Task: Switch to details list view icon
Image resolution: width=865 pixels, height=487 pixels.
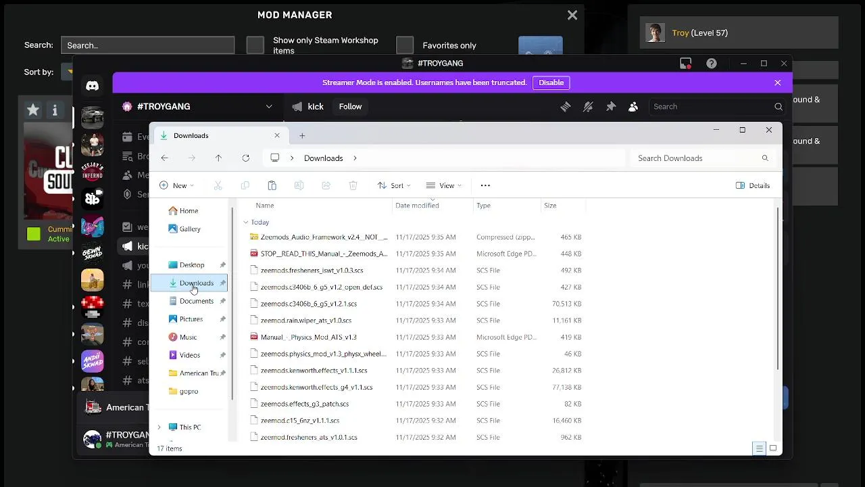Action: click(760, 448)
